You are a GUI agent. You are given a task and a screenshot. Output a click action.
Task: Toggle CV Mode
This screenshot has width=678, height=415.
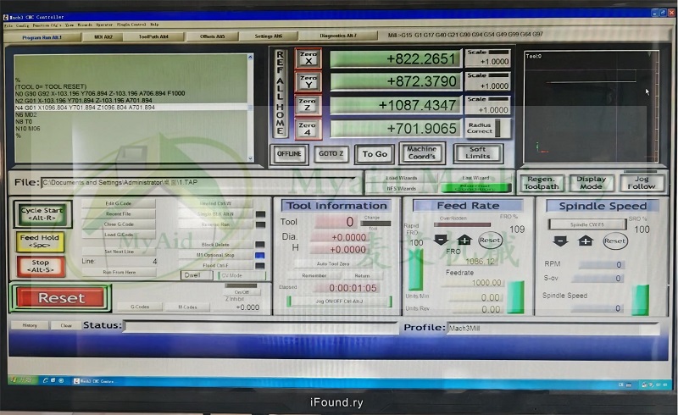coord(241,275)
